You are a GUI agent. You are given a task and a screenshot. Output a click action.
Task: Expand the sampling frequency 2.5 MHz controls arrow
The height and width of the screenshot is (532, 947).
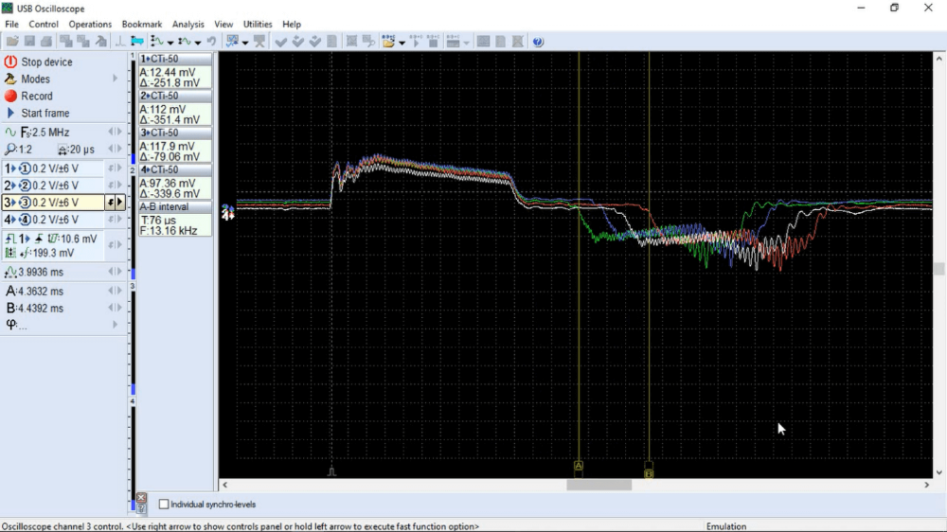[x=120, y=133]
